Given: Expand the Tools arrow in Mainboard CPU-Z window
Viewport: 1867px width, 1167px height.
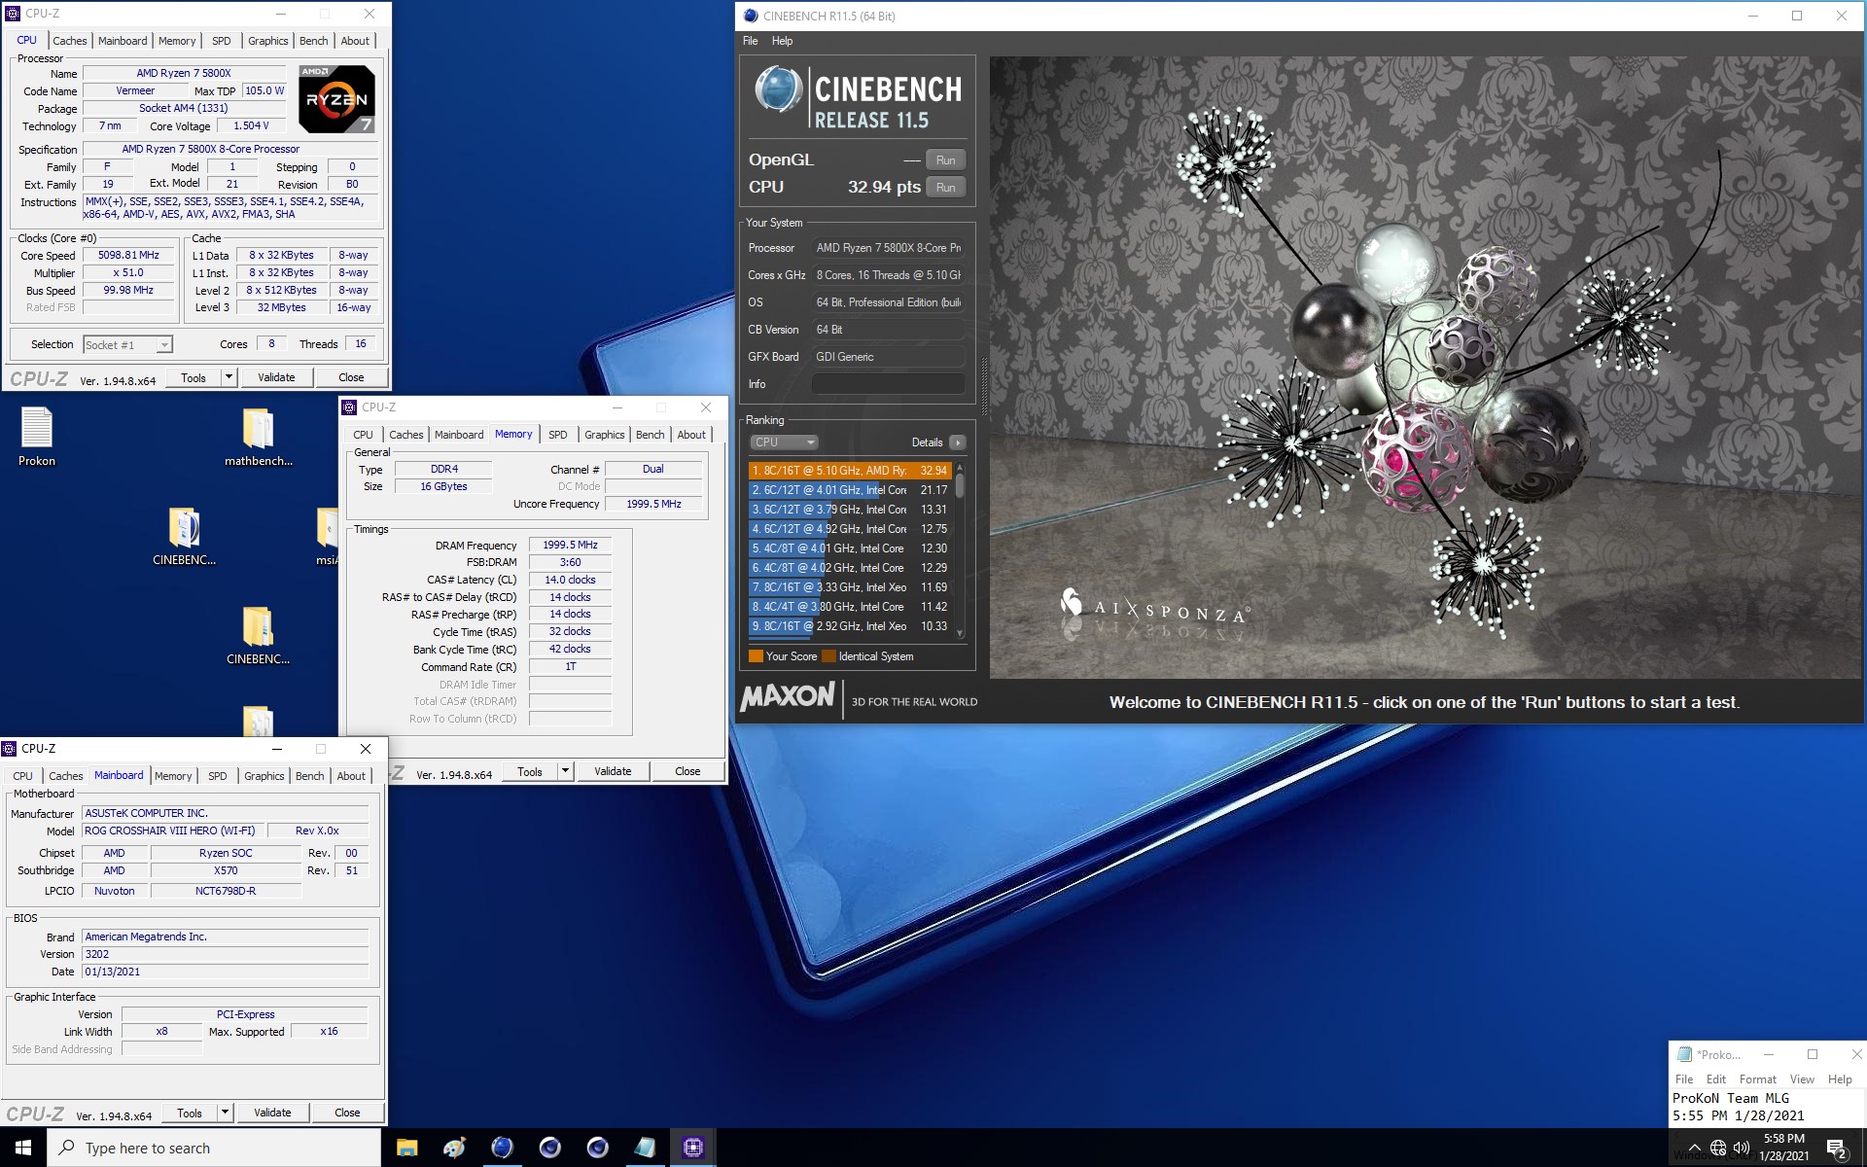Looking at the screenshot, I should click(x=225, y=1113).
